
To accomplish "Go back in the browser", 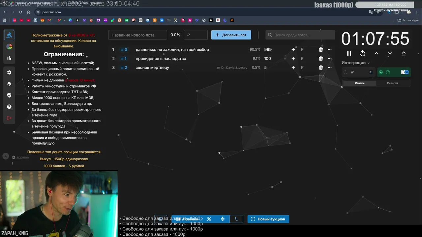I will (x=5, y=12).
